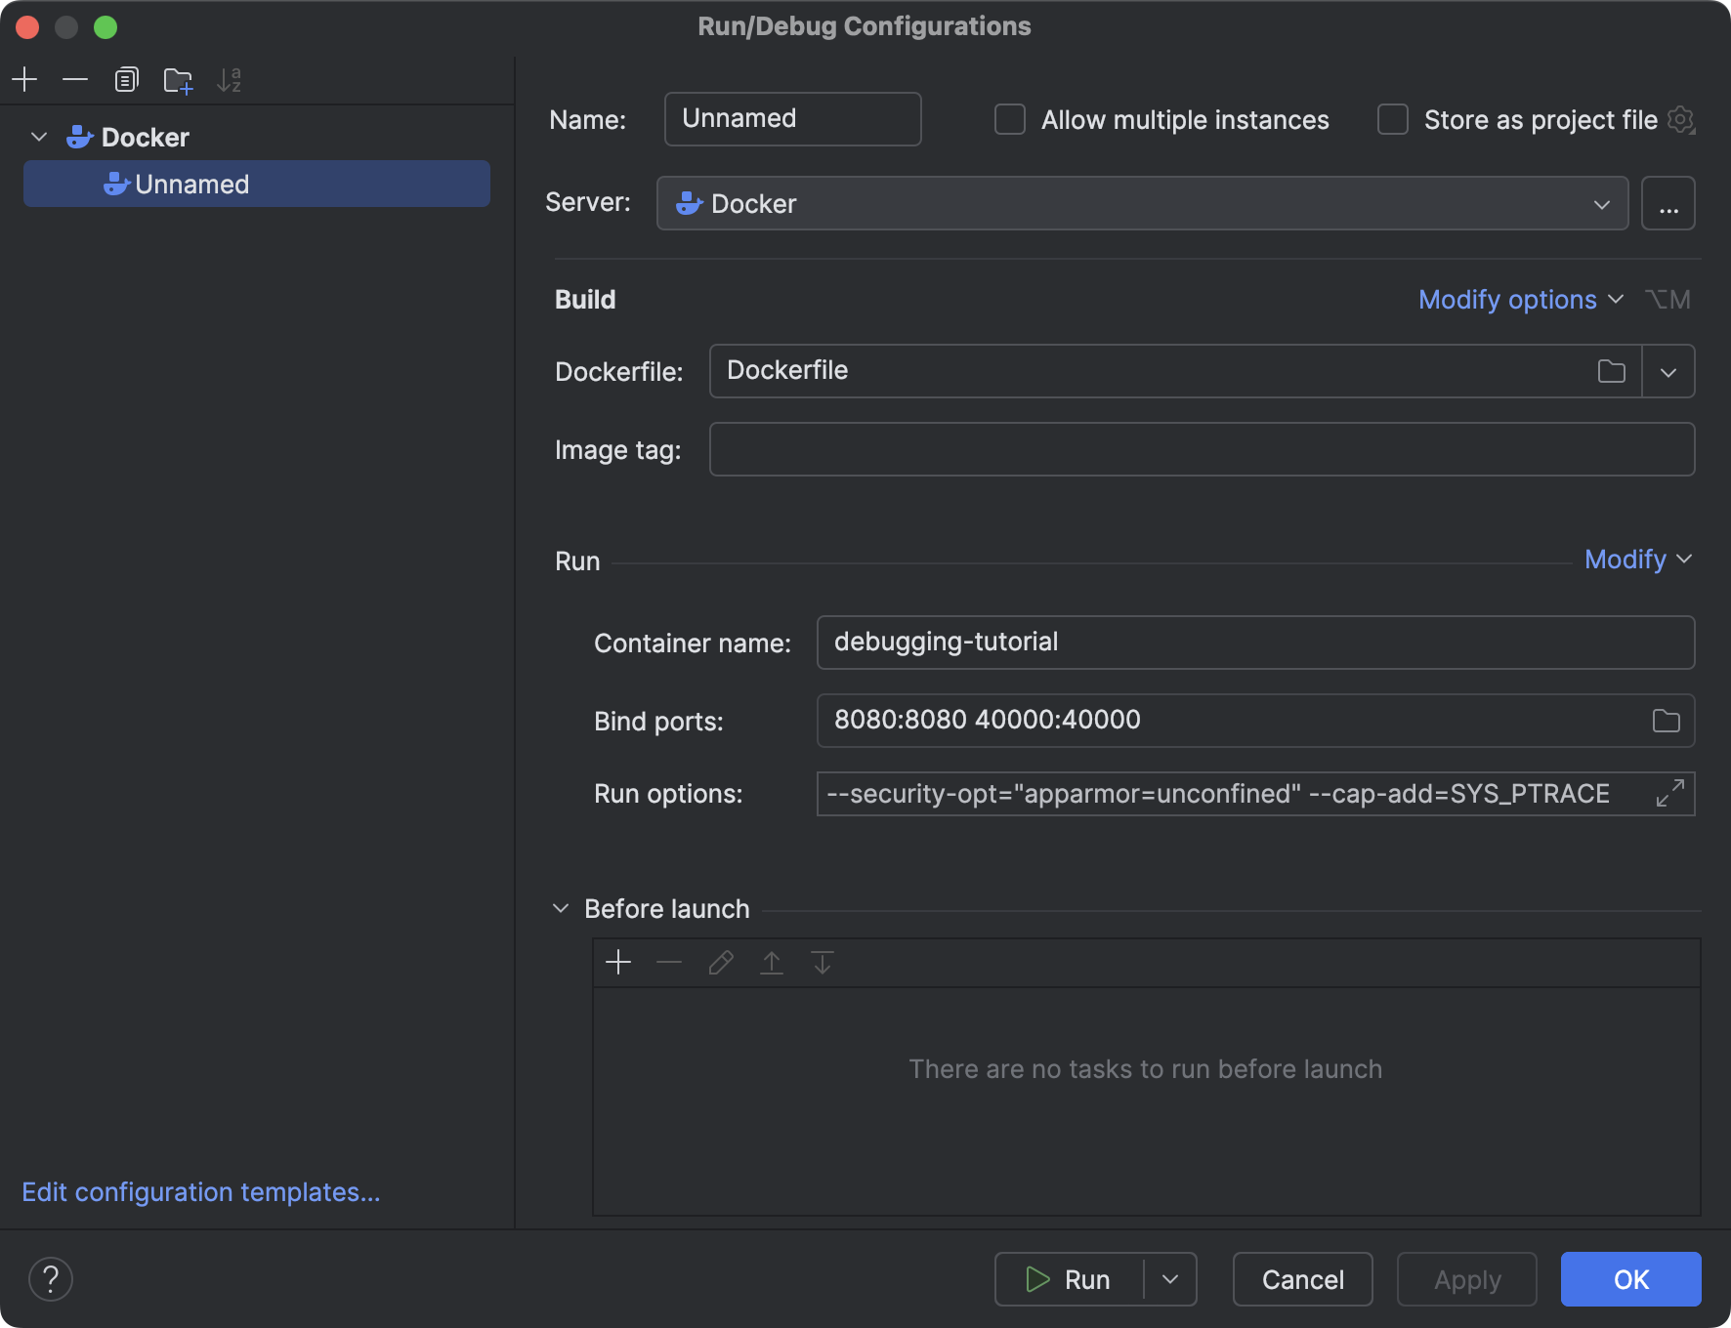Open the Dockerfile dropdown chevron

[x=1668, y=371]
